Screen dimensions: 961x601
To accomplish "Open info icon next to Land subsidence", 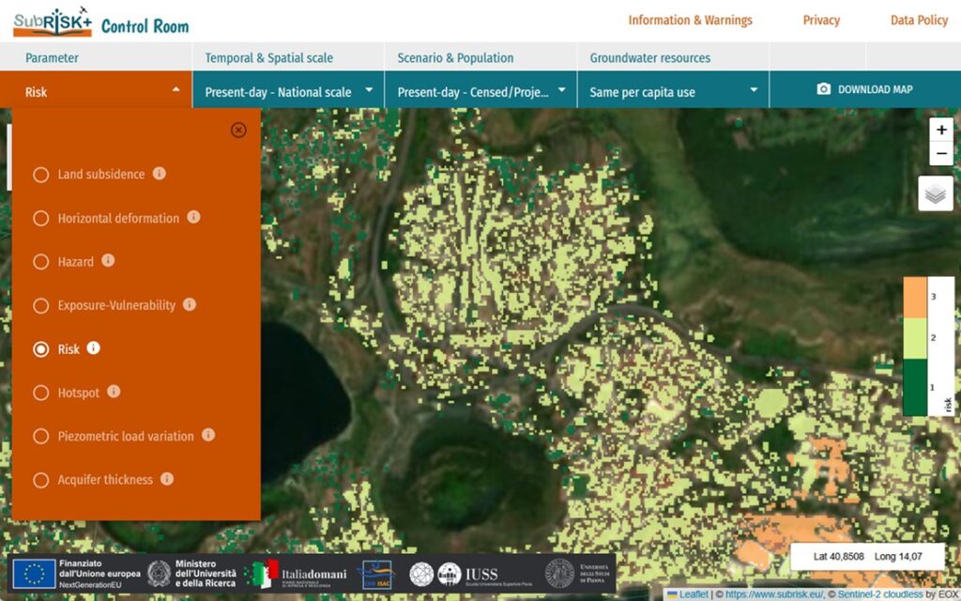I will click(160, 174).
